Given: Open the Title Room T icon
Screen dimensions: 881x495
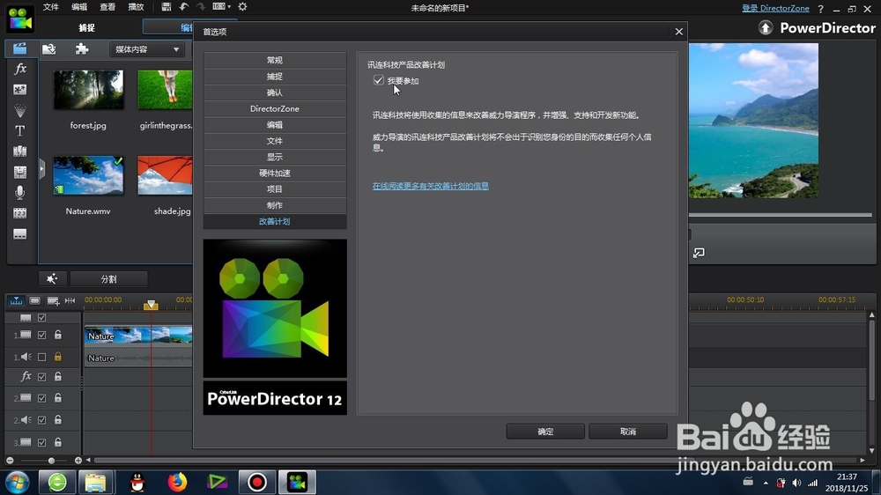Looking at the screenshot, I should (x=19, y=131).
